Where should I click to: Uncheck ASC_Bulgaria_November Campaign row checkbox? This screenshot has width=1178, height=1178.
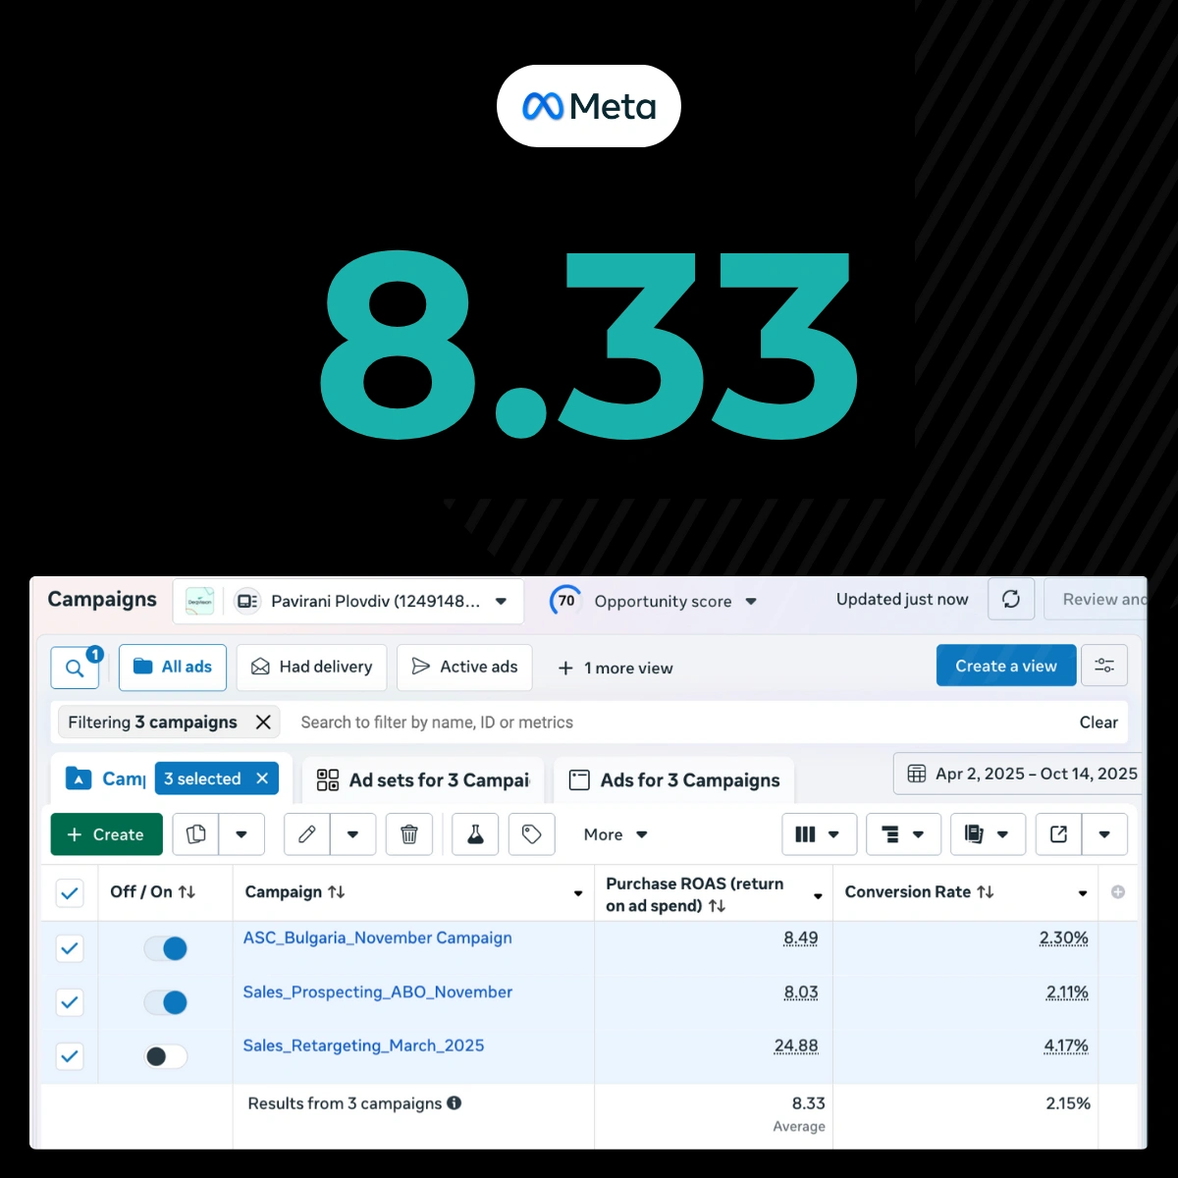(x=70, y=948)
